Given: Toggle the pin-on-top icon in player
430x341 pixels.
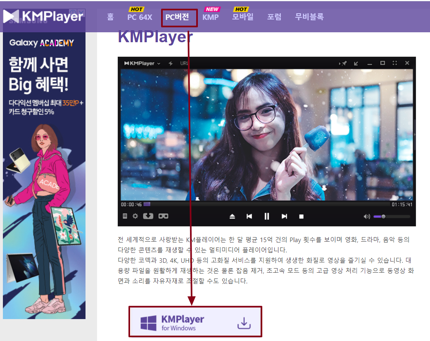Looking at the screenshot, I should pyautogui.click(x=343, y=63).
